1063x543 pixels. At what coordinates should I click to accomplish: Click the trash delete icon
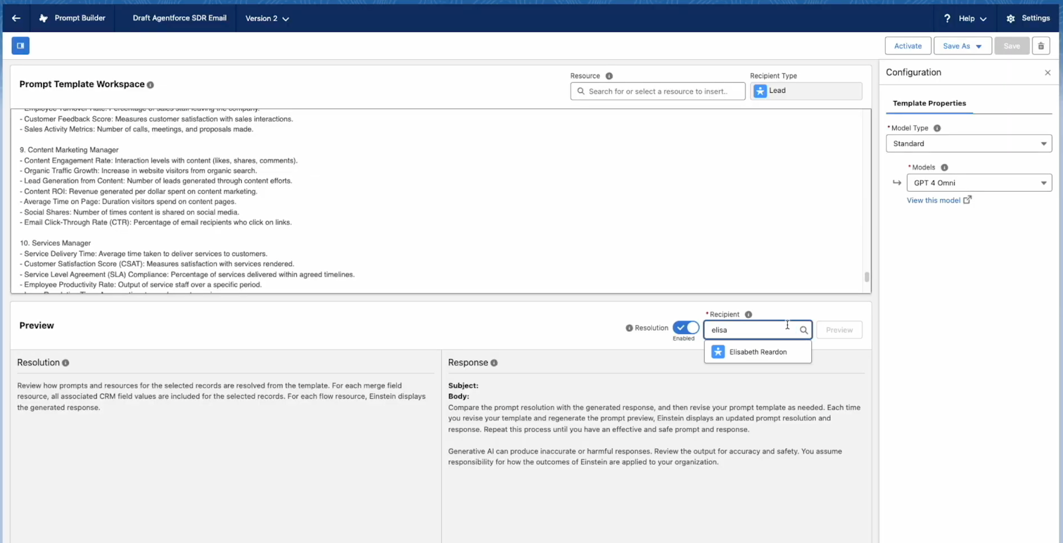tap(1041, 46)
